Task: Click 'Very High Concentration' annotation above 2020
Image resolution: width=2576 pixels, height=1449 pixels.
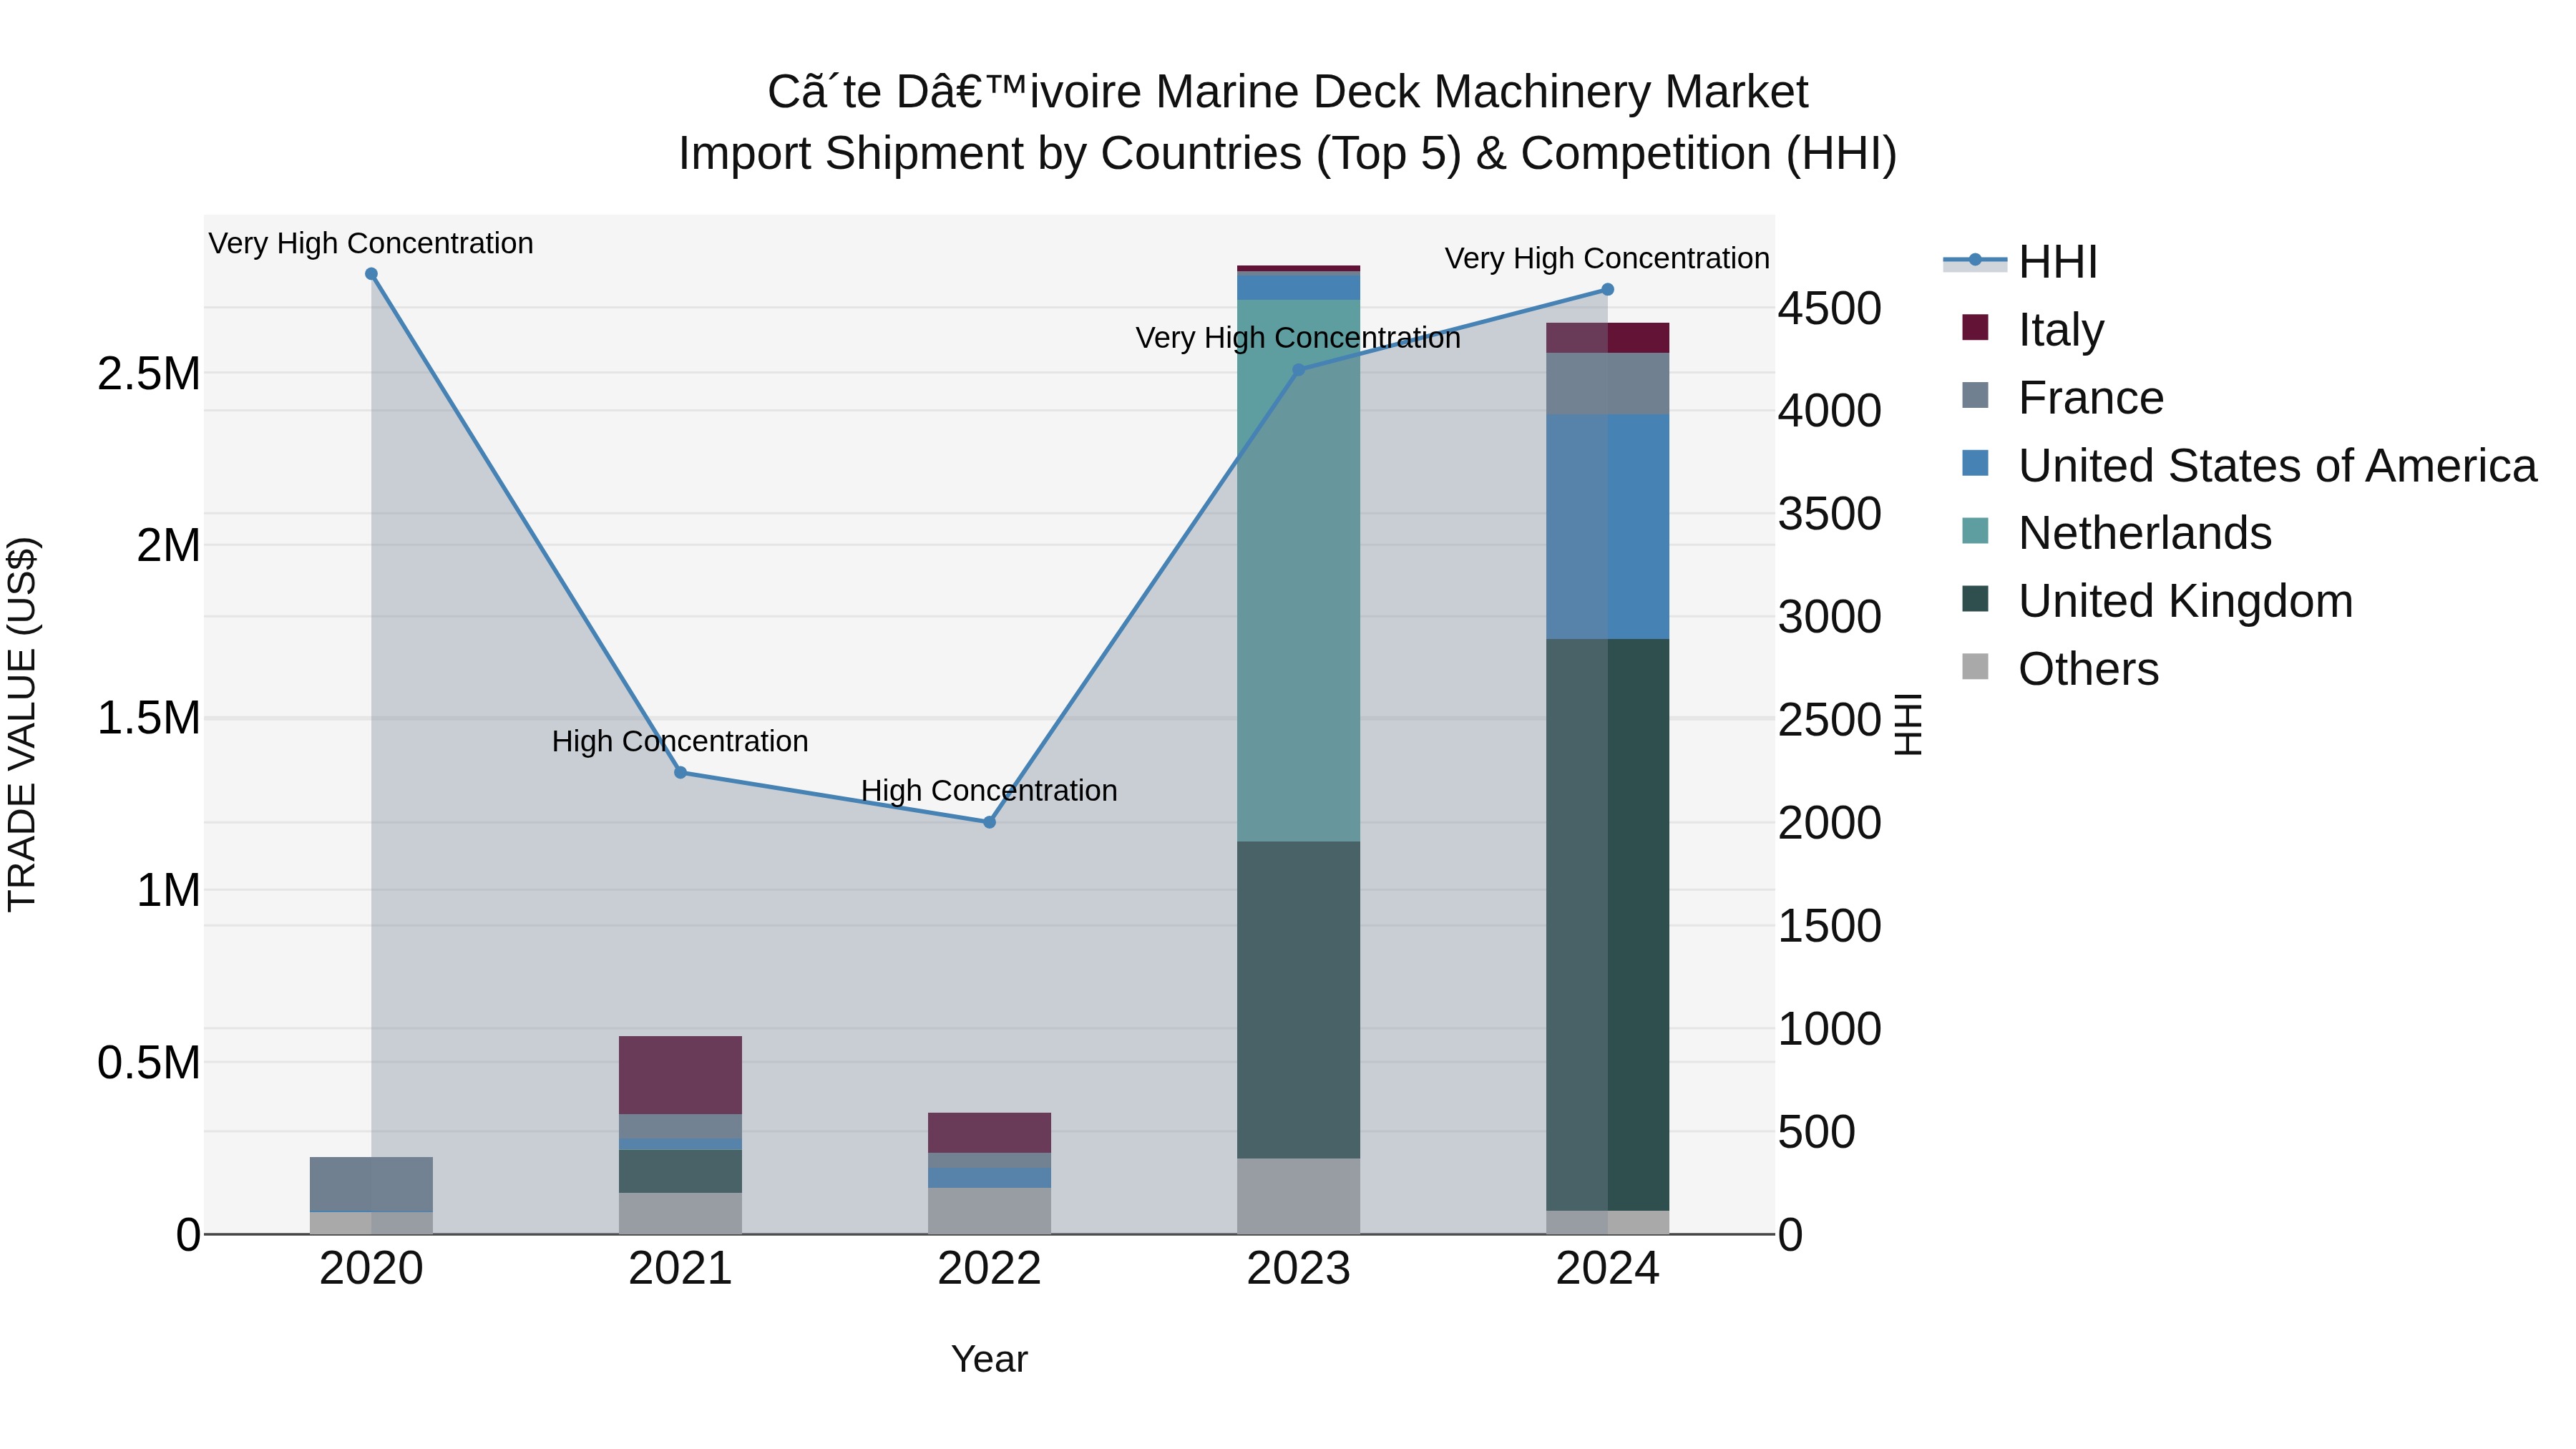Action: (371, 243)
